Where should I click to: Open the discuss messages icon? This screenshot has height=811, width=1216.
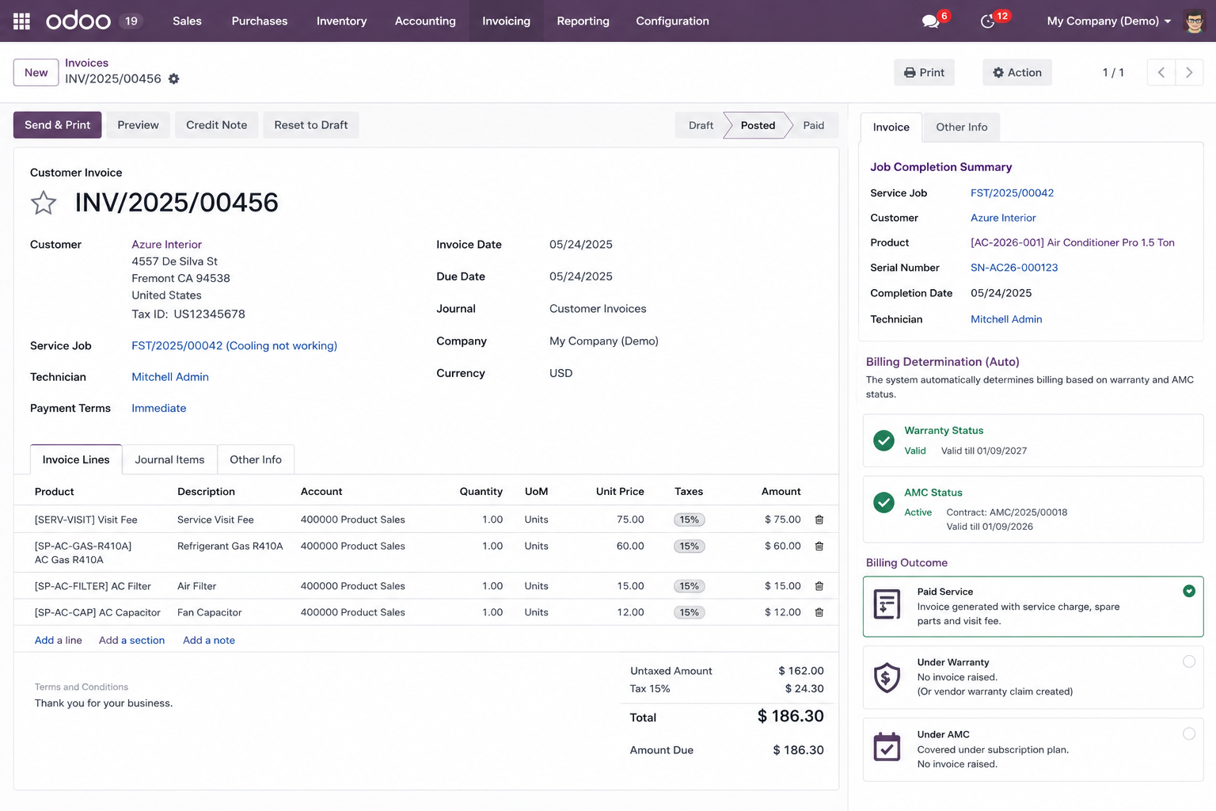click(x=931, y=21)
